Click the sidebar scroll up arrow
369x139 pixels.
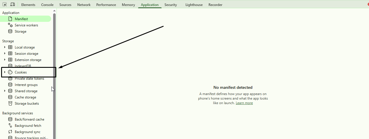54,10
